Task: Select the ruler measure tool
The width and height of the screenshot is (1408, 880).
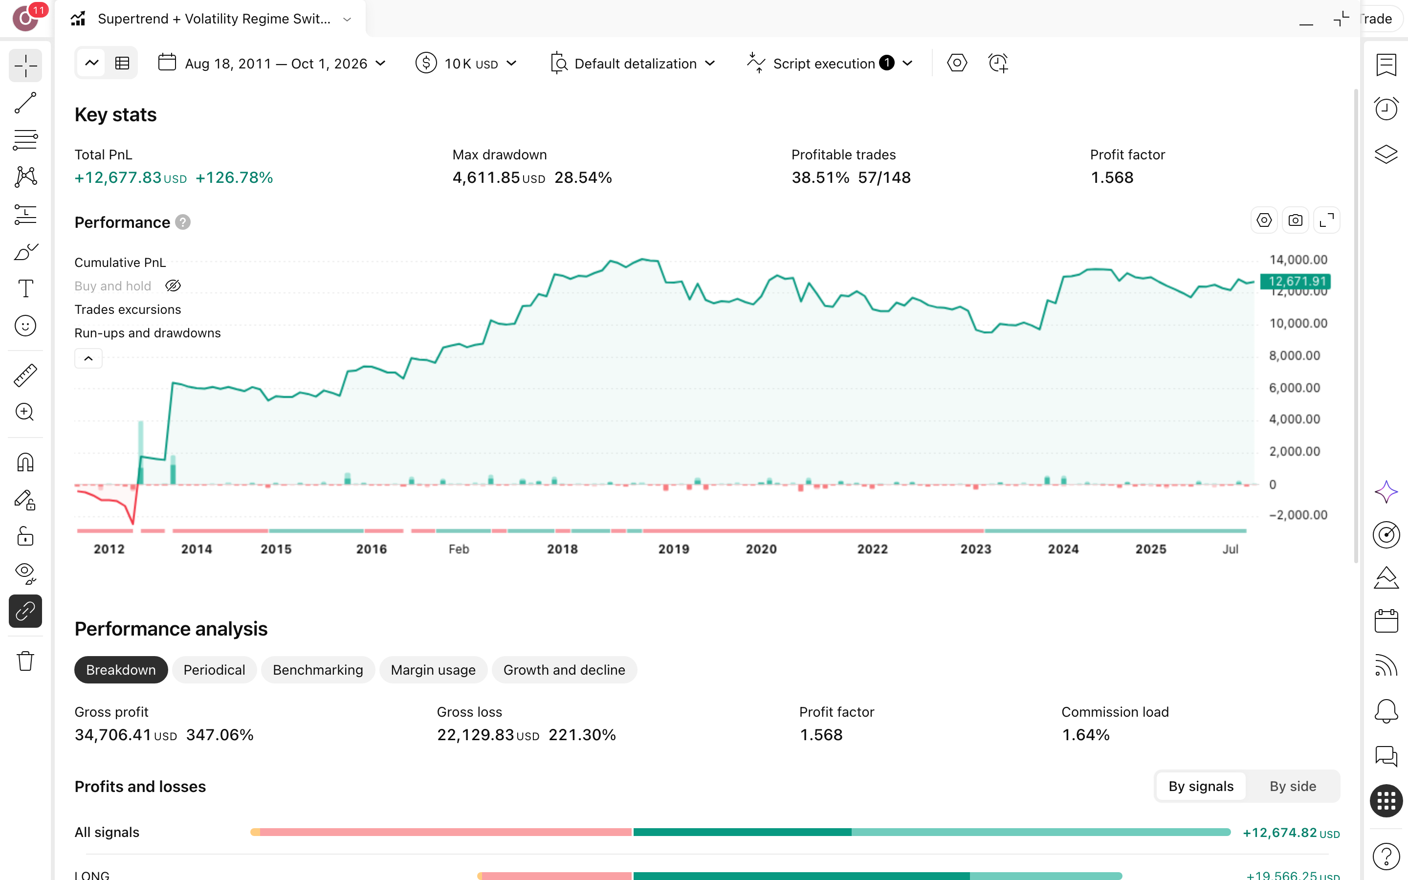Action: tap(25, 375)
